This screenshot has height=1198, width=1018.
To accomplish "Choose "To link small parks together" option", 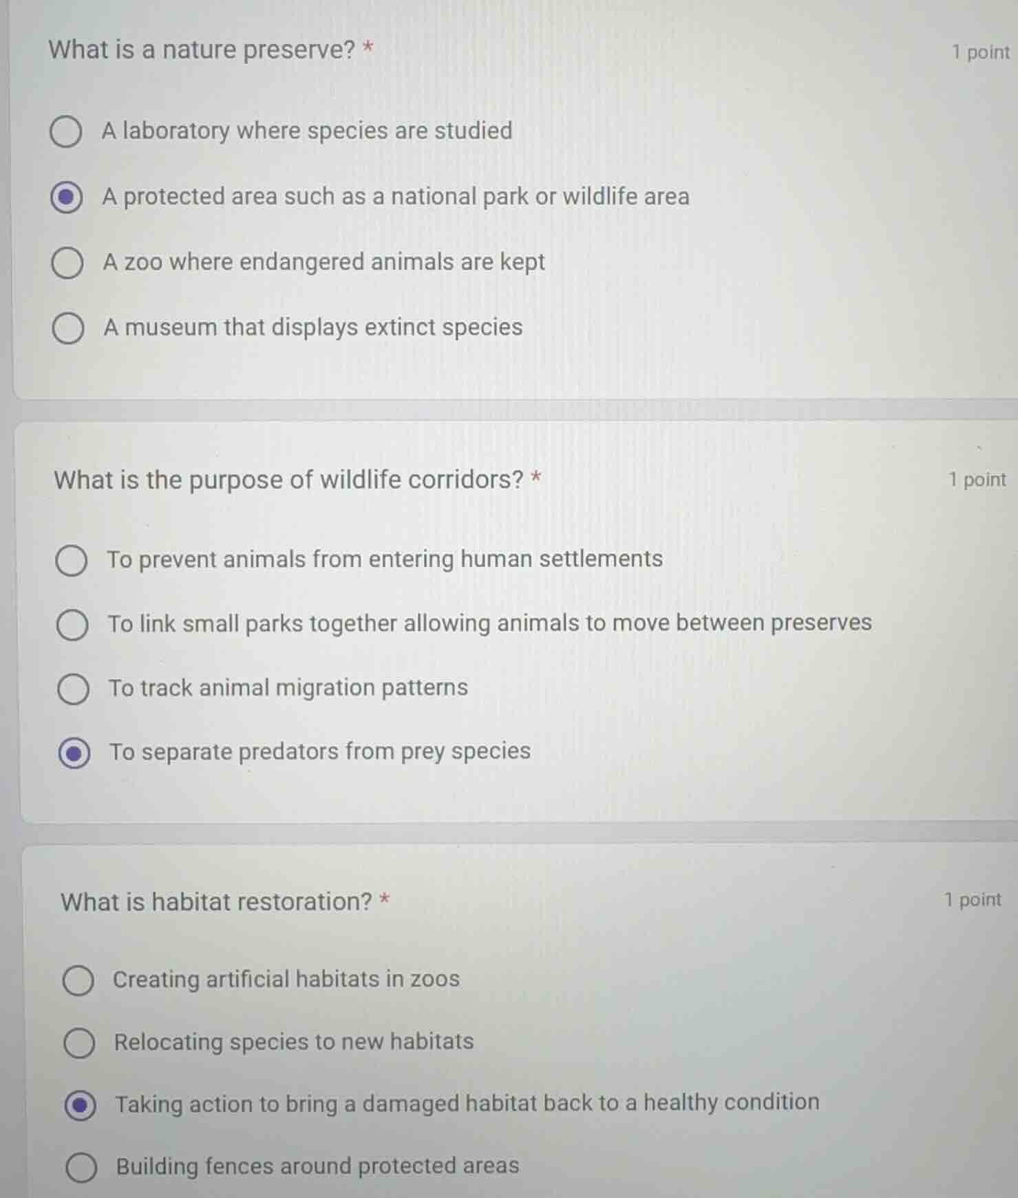I will [x=72, y=625].
